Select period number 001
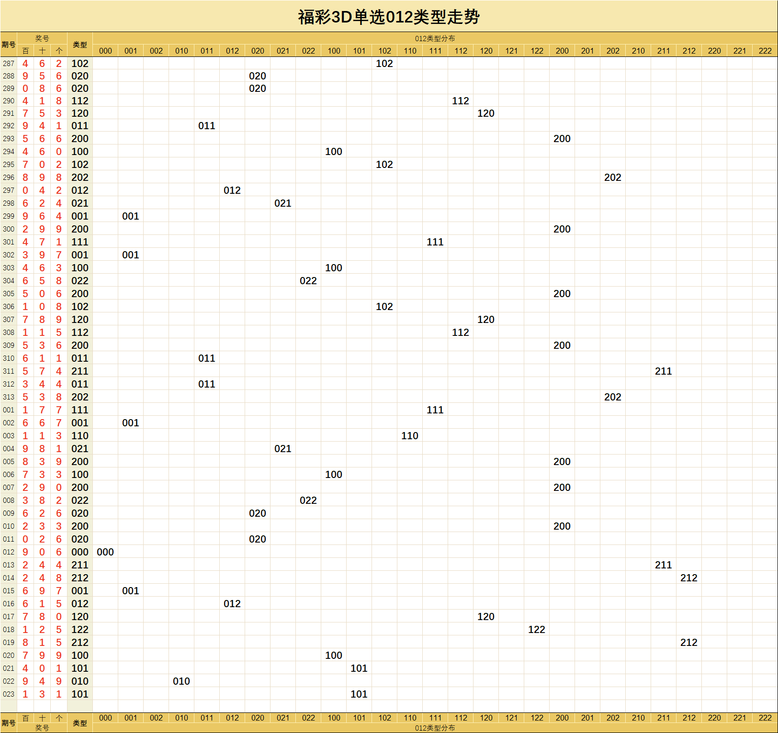The image size is (778, 733). (x=9, y=410)
